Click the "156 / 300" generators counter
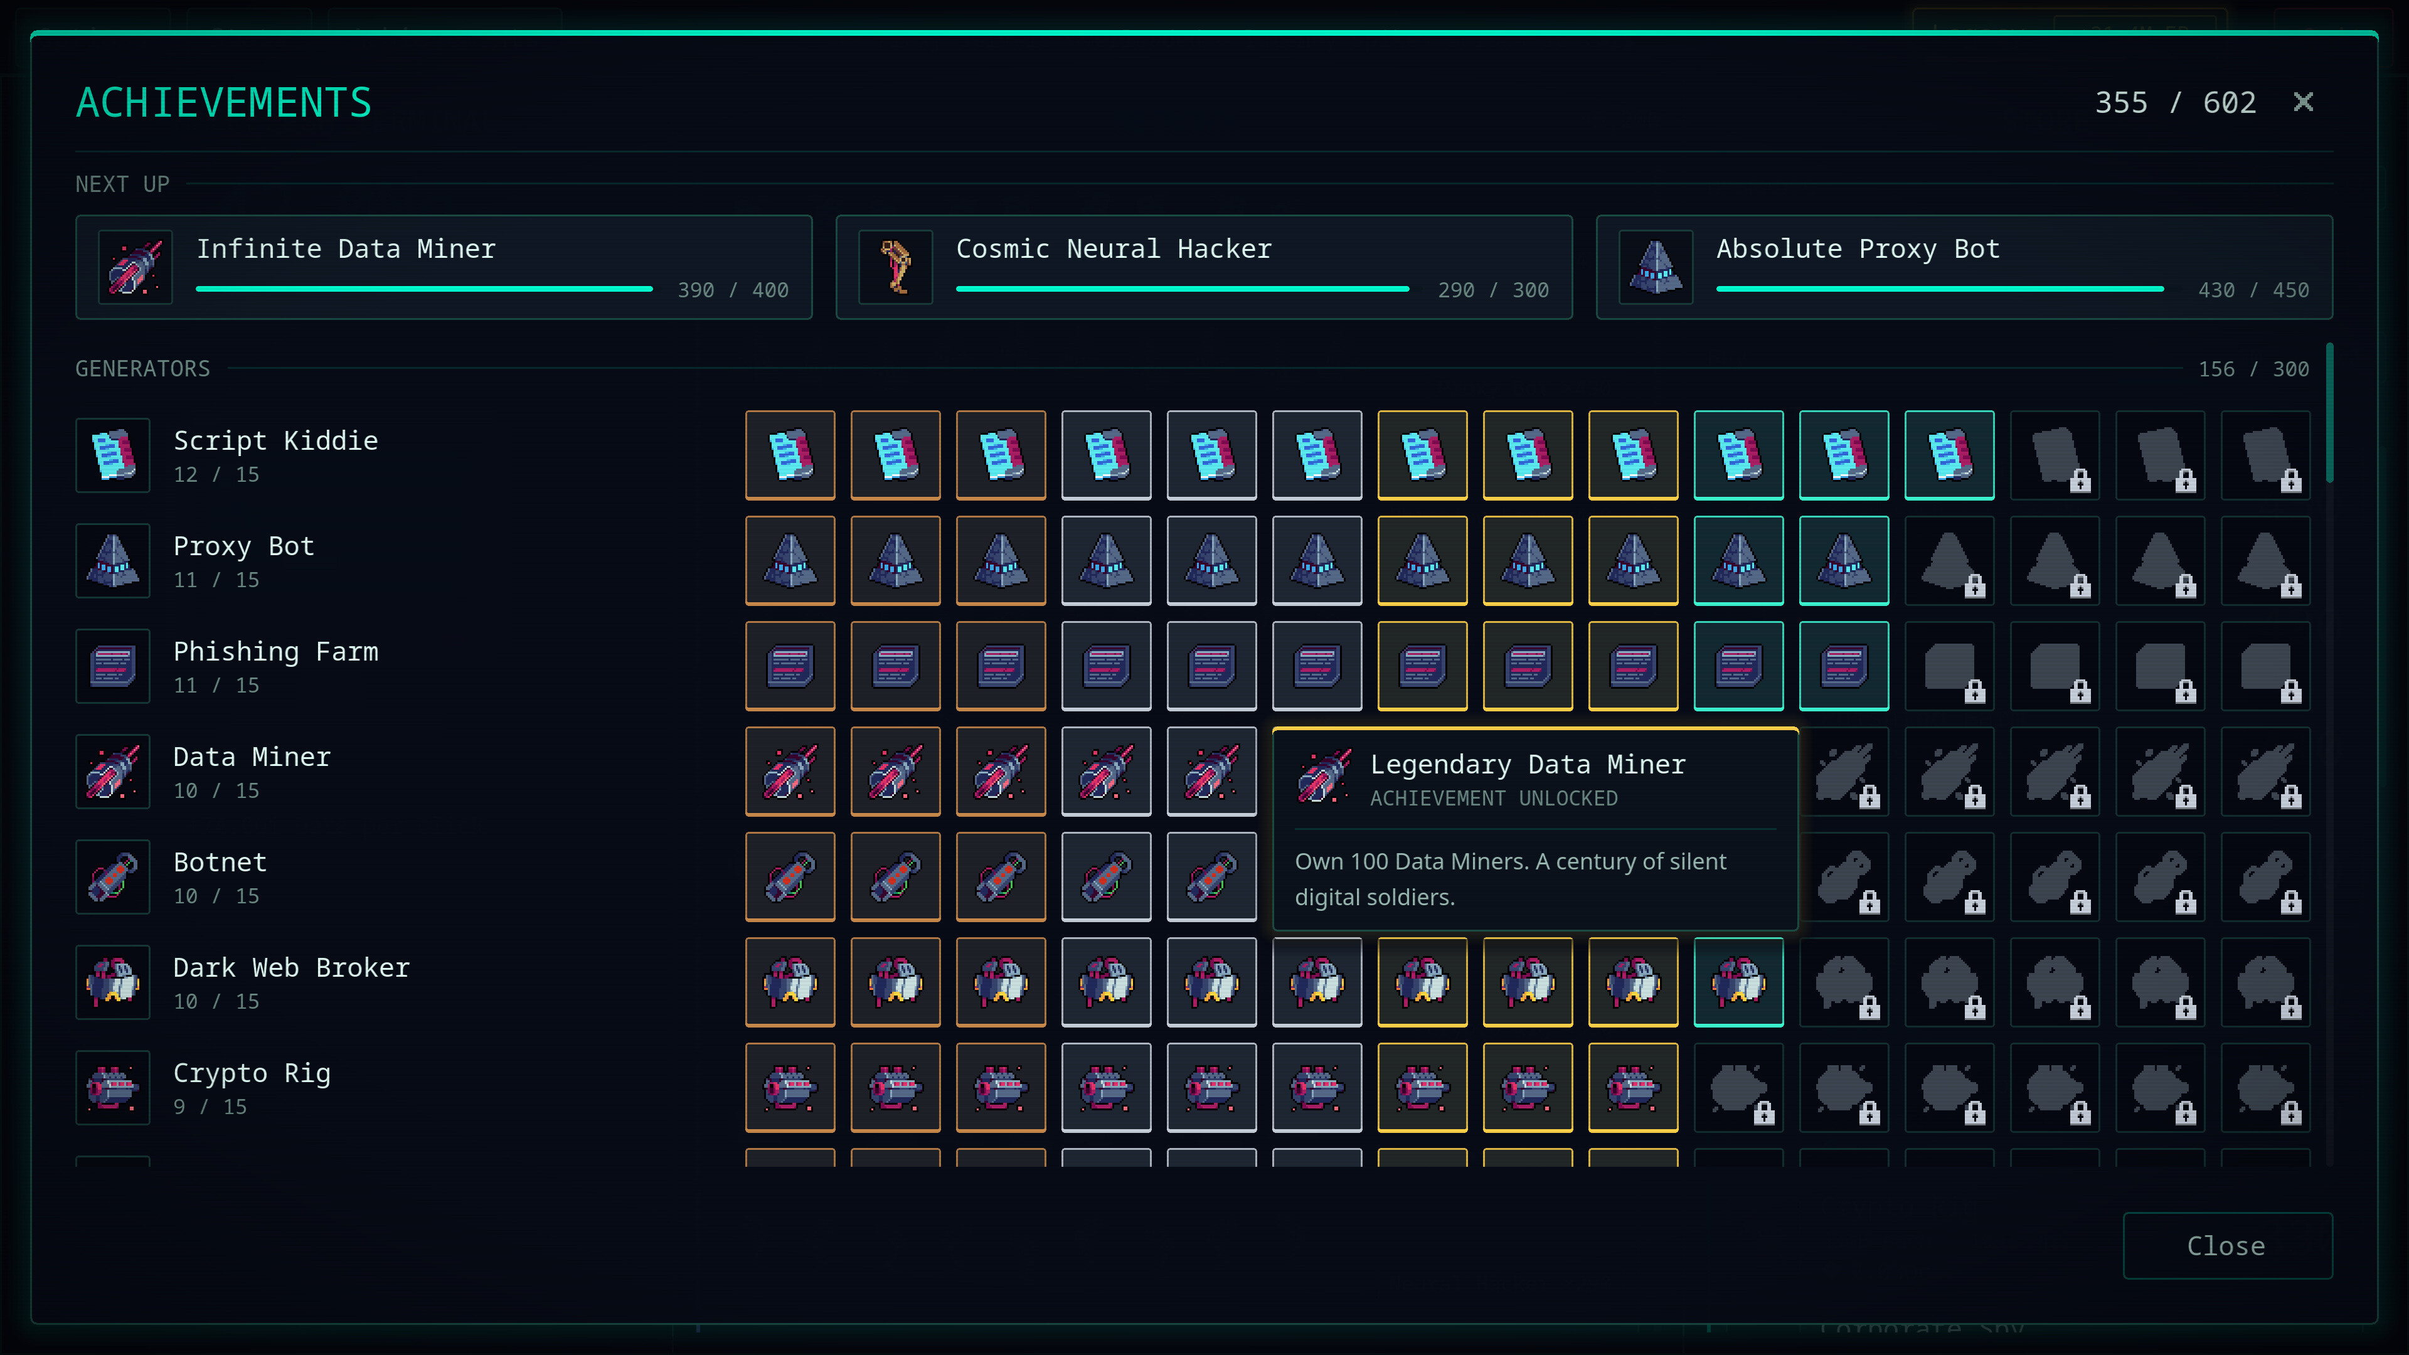Viewport: 2409px width, 1355px height. pyautogui.click(x=2254, y=369)
